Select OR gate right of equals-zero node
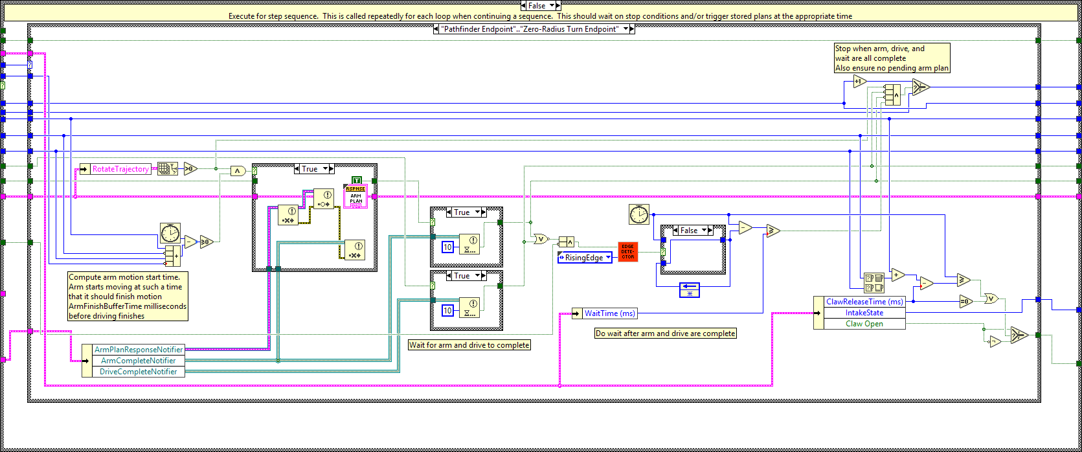1082x452 pixels. [991, 299]
